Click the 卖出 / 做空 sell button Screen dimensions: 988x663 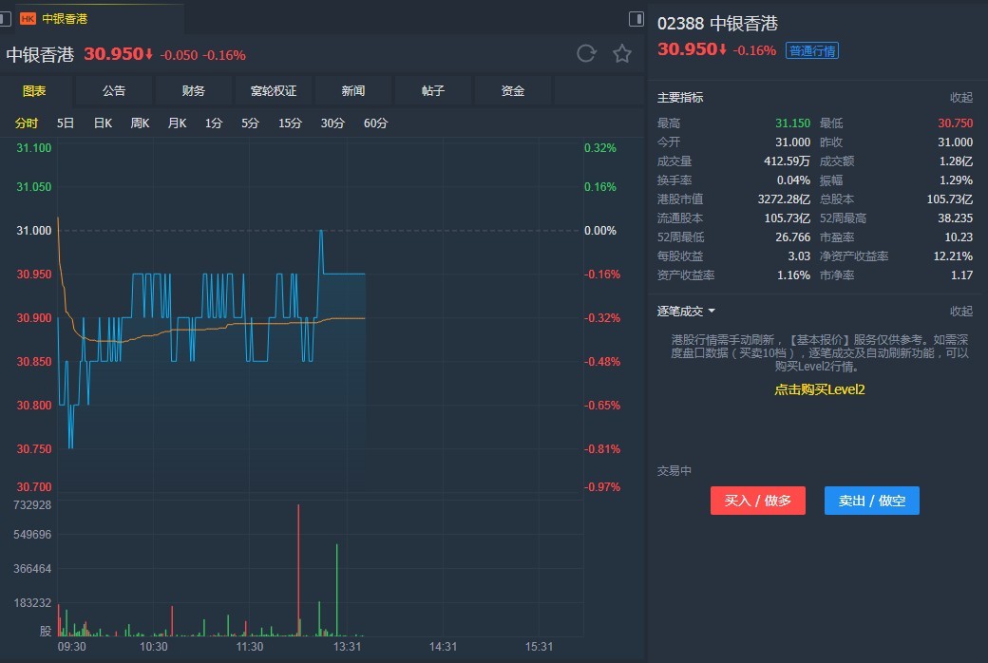[x=872, y=501]
